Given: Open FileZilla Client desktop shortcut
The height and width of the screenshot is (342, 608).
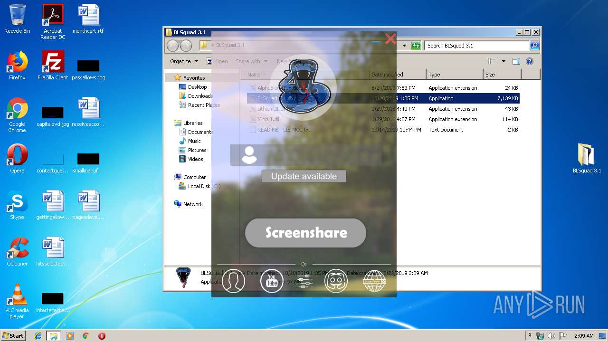Looking at the screenshot, I should pyautogui.click(x=53, y=66).
